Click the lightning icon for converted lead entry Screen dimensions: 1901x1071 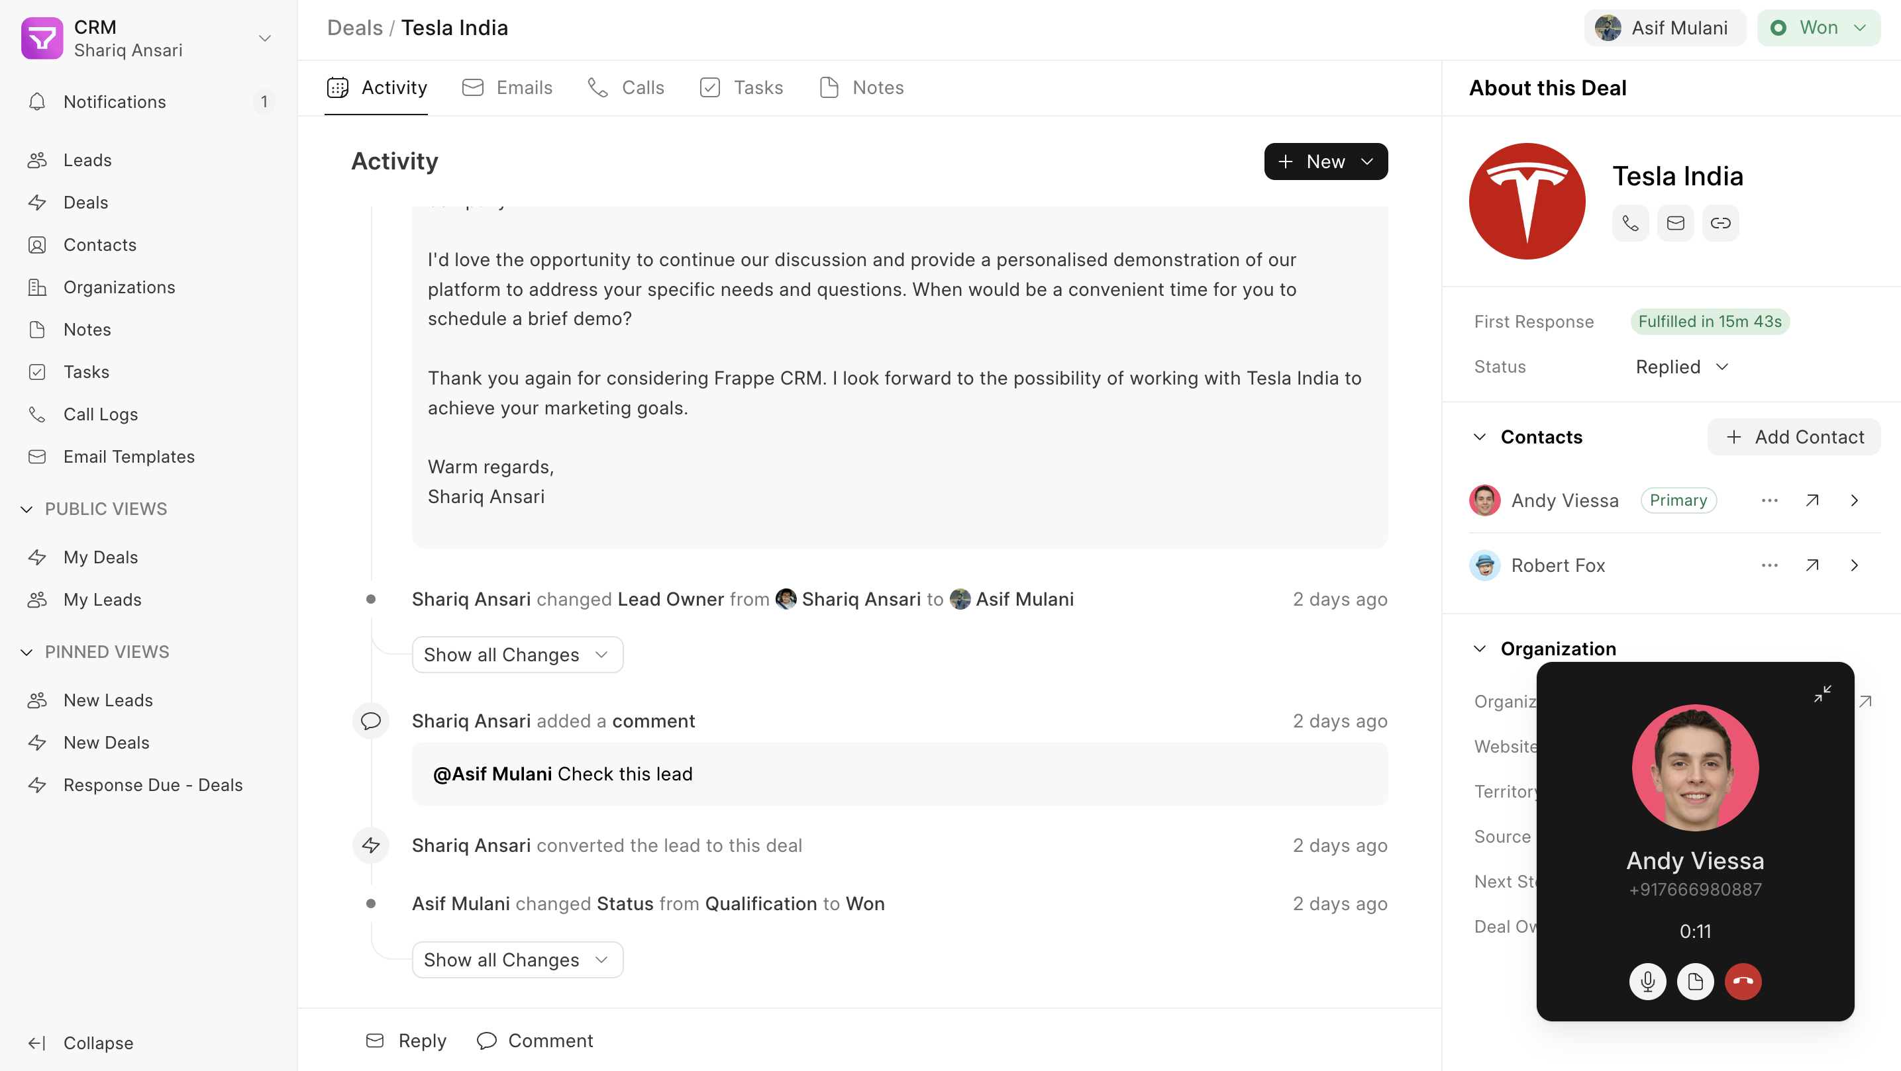(370, 845)
